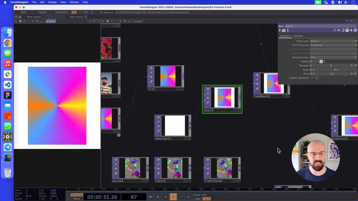Viewport: 358px width, 201px height.
Task: Open the Dialogs menu
Action: pos(52,2)
